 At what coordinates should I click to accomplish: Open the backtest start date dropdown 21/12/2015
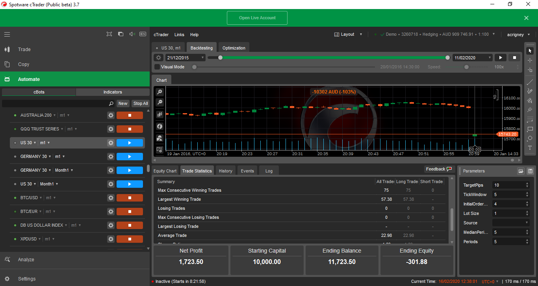(x=185, y=58)
